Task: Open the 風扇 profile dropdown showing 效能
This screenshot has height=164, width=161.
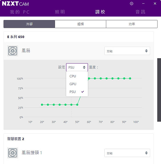Action: (127, 51)
